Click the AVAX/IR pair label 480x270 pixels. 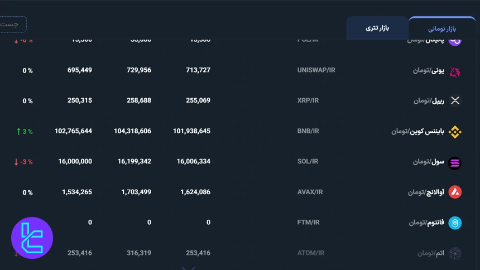[310, 192]
